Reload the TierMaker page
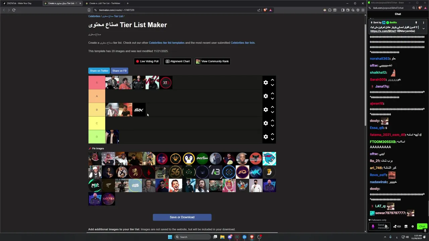Viewport: 429px width, 241px height. [x=14, y=10]
